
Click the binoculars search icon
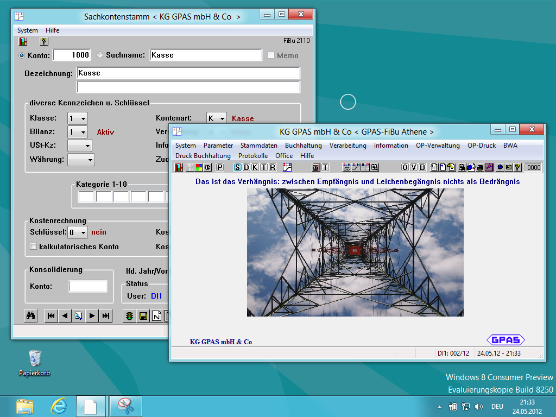31,316
